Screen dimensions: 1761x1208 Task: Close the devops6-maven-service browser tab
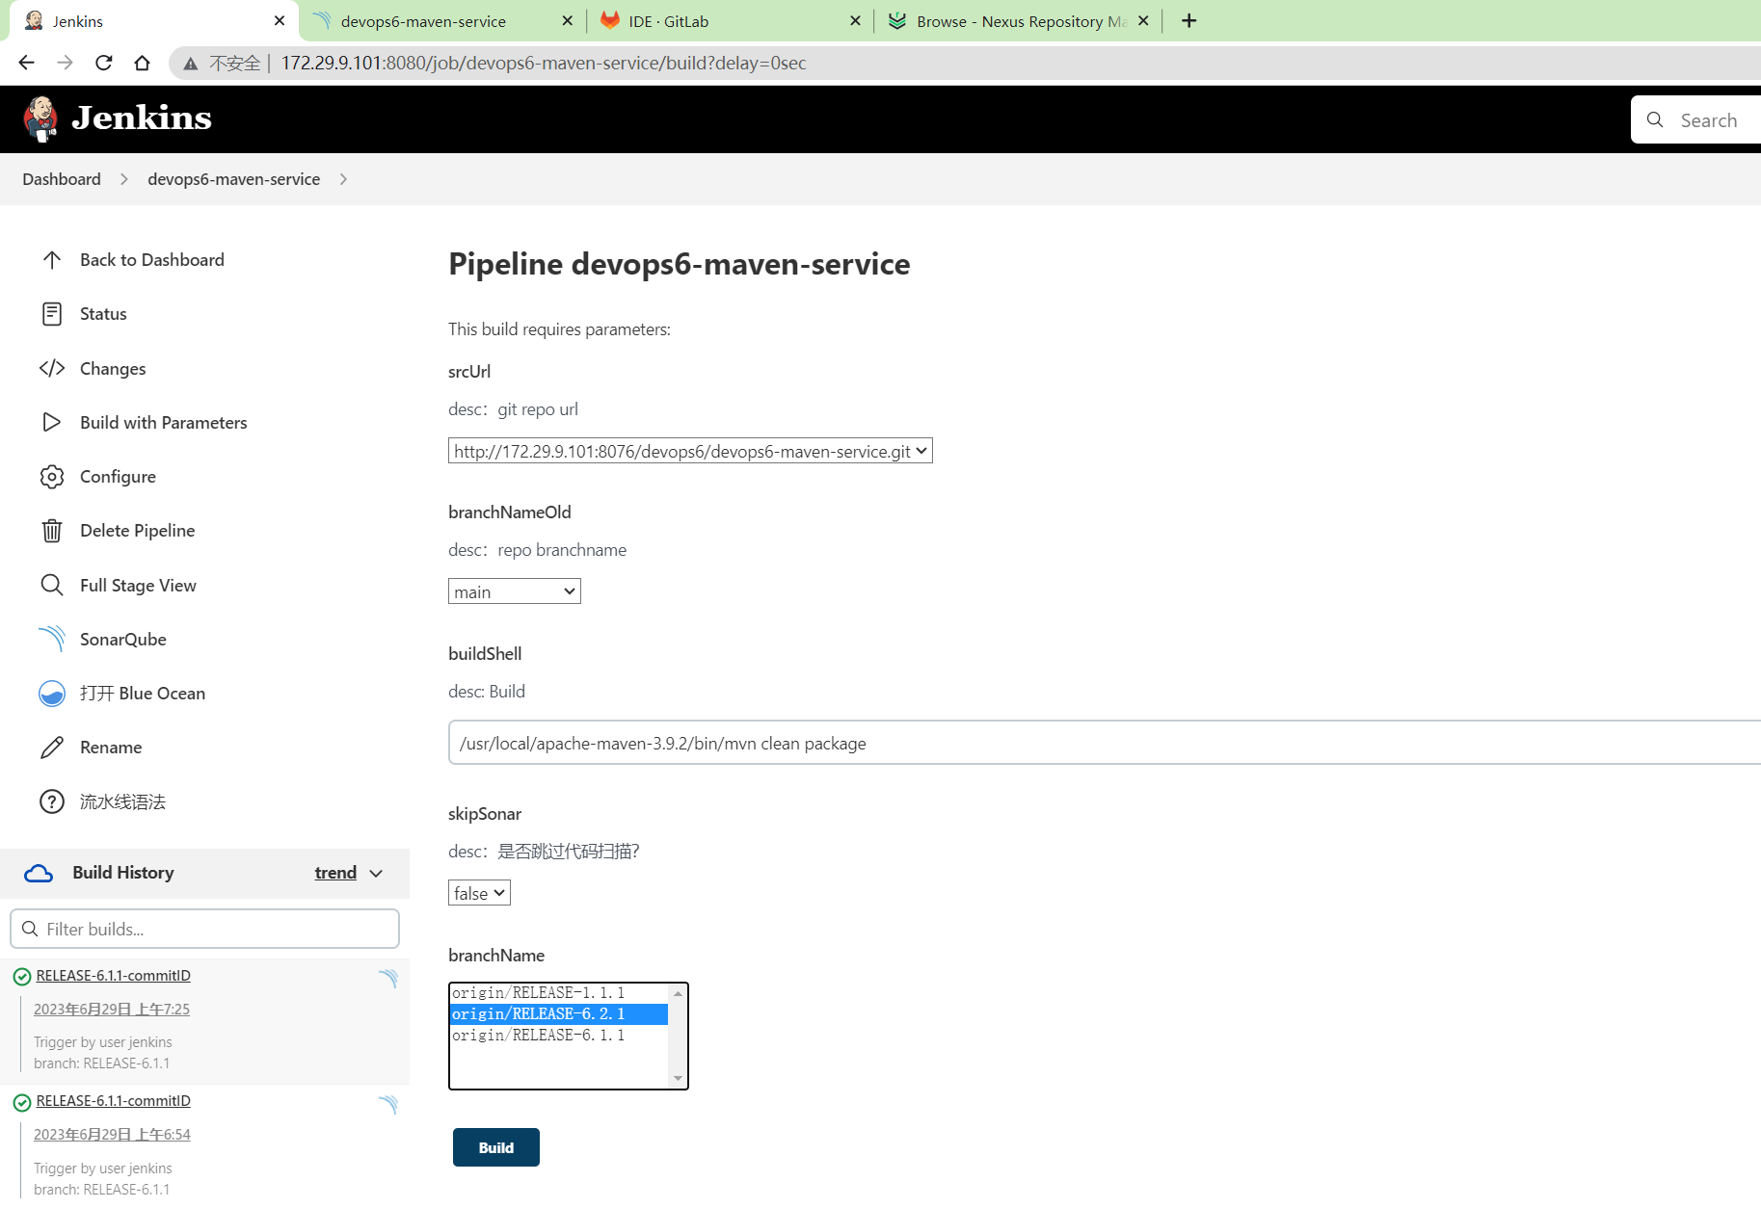point(567,20)
